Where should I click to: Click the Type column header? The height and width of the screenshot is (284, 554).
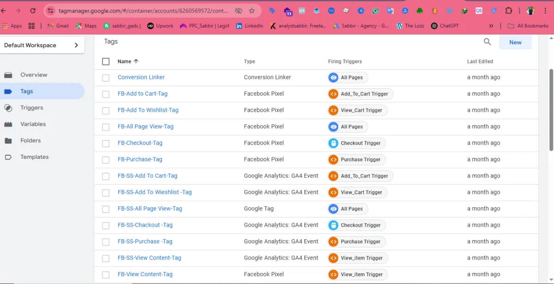coord(249,61)
